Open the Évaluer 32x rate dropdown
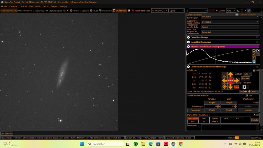The image size is (263, 148). [247, 74]
